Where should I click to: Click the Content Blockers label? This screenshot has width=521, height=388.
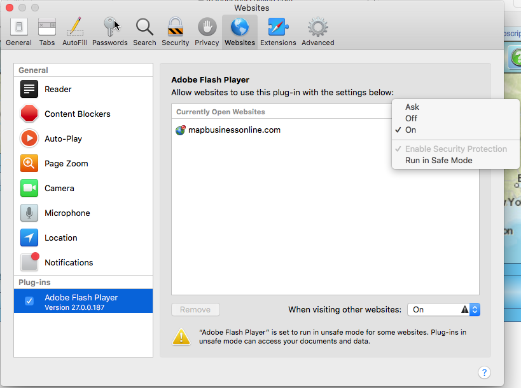[78, 114]
